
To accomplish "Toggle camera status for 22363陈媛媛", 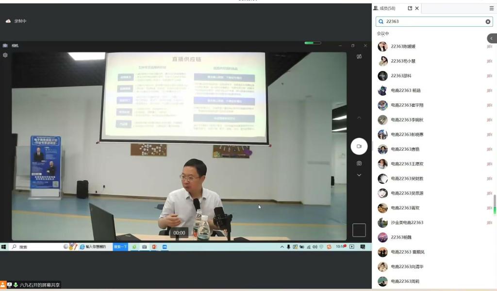I will click(489, 47).
